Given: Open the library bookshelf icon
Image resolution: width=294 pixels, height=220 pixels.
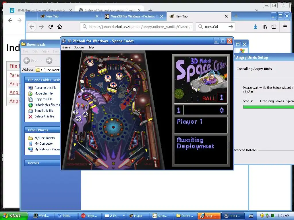Looking at the screenshot, I should pos(265,27).
